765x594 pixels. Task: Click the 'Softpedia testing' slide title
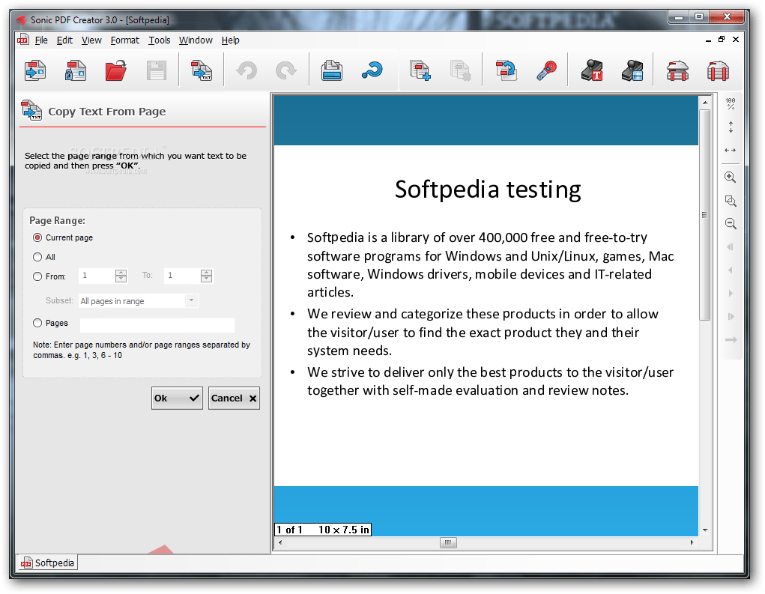click(487, 190)
